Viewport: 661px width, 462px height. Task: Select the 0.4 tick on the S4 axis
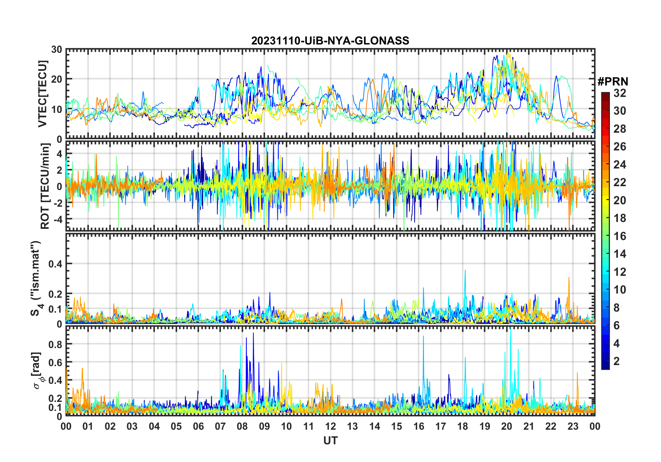point(56,264)
